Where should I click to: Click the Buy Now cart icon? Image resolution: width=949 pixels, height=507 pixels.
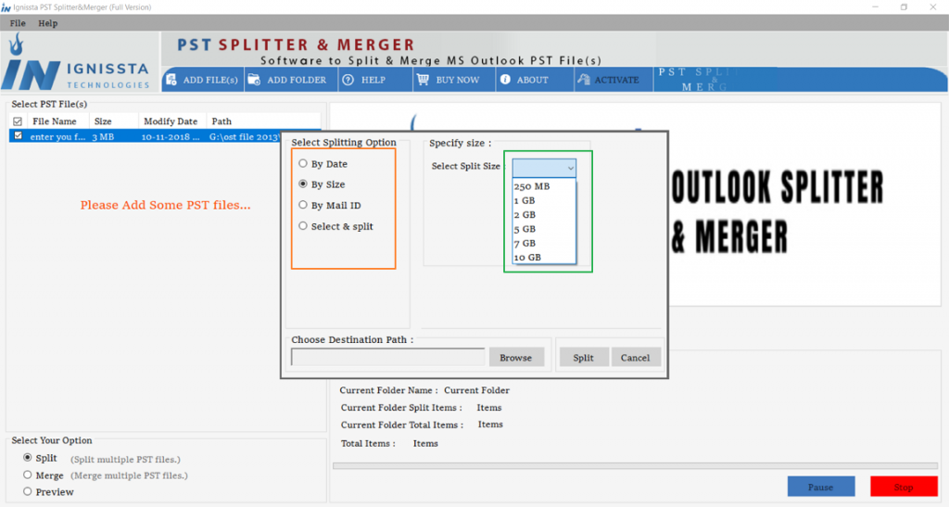[423, 80]
